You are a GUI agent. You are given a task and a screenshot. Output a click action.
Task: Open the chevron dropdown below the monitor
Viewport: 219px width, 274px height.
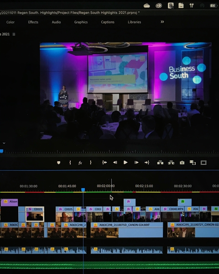coord(4,143)
